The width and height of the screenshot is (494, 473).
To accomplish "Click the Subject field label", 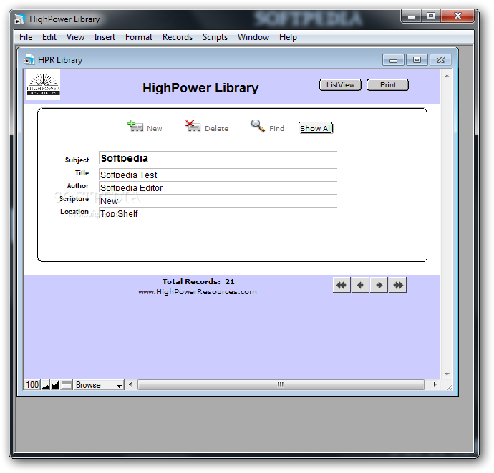I will [x=77, y=160].
